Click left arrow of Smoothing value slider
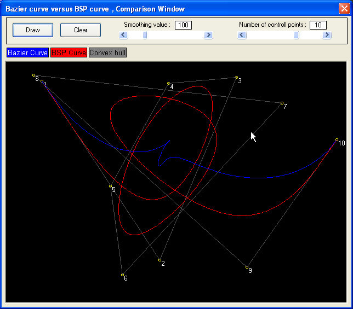 pos(123,35)
